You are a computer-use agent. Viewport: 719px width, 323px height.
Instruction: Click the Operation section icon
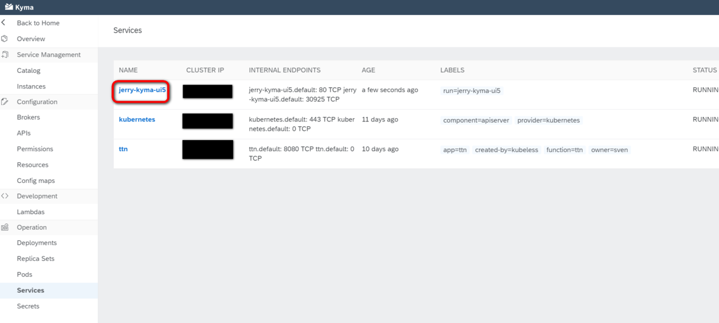pyautogui.click(x=5, y=227)
